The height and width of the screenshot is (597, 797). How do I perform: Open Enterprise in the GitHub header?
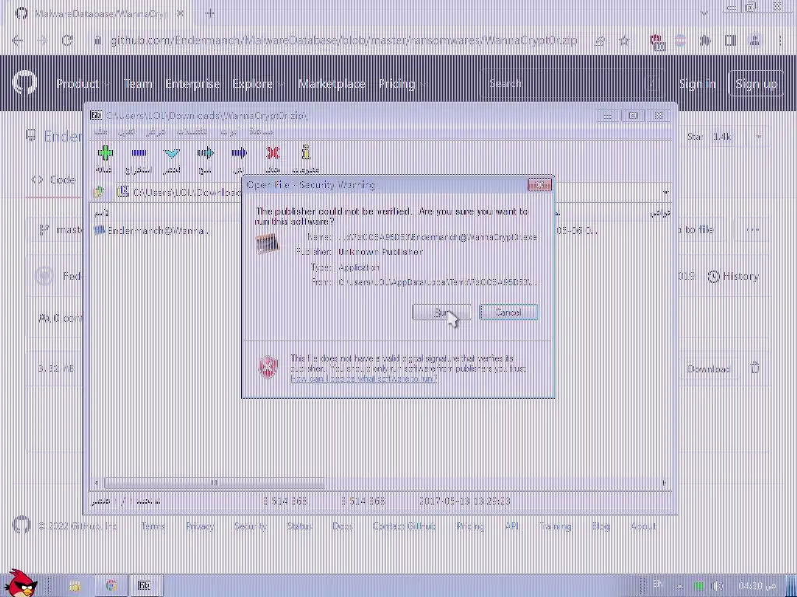pyautogui.click(x=192, y=84)
